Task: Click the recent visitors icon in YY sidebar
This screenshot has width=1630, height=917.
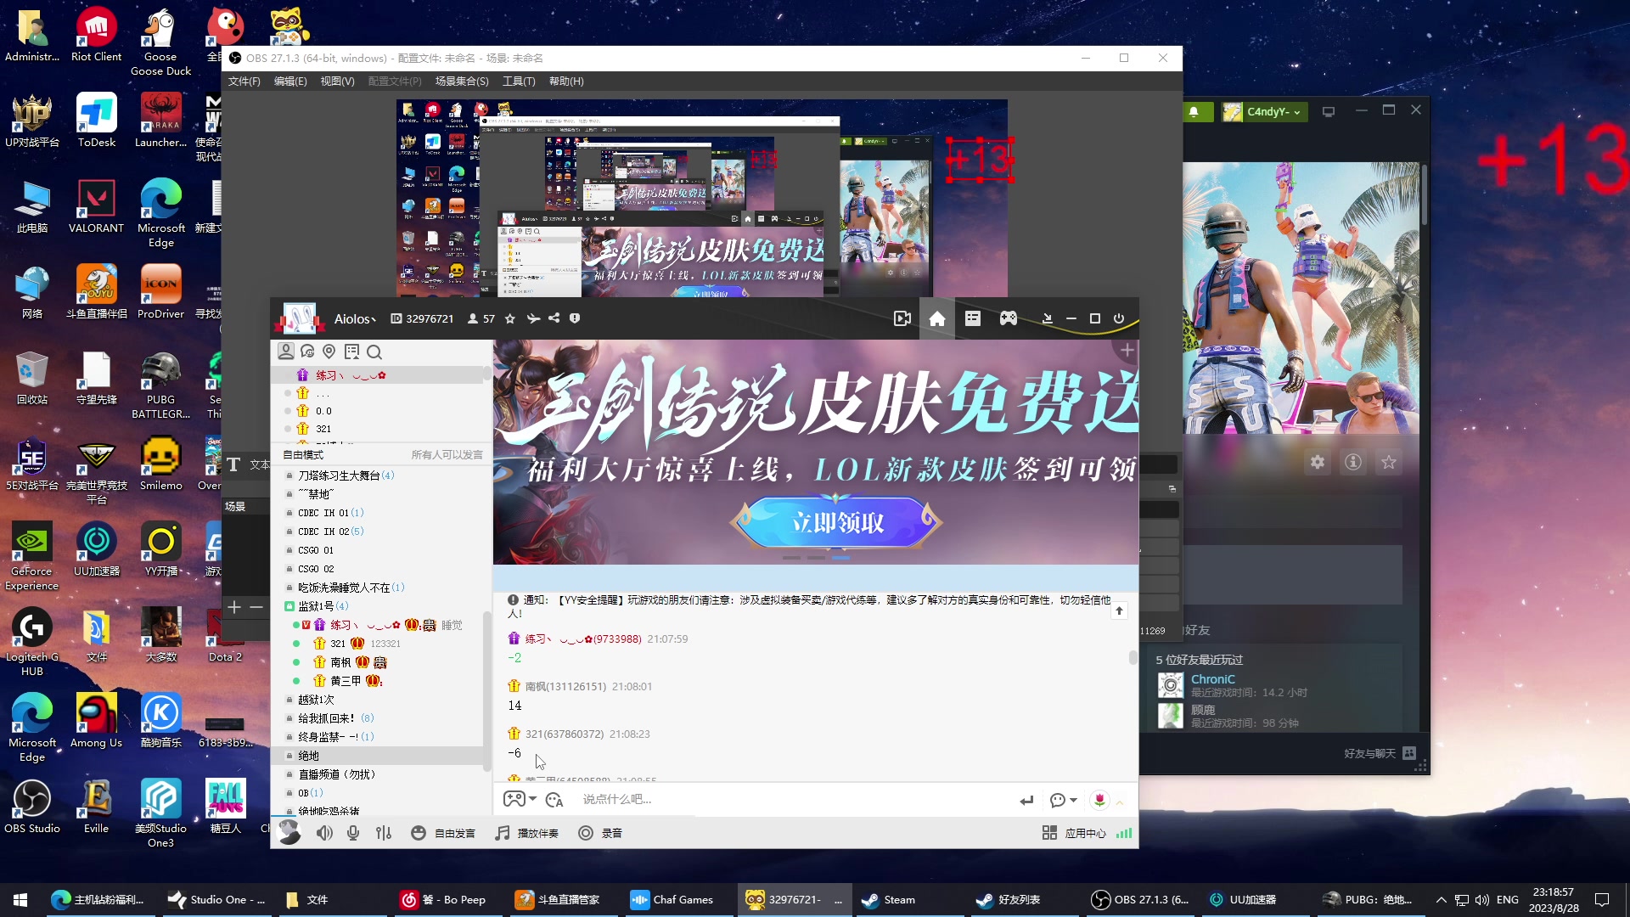Action: tap(307, 352)
